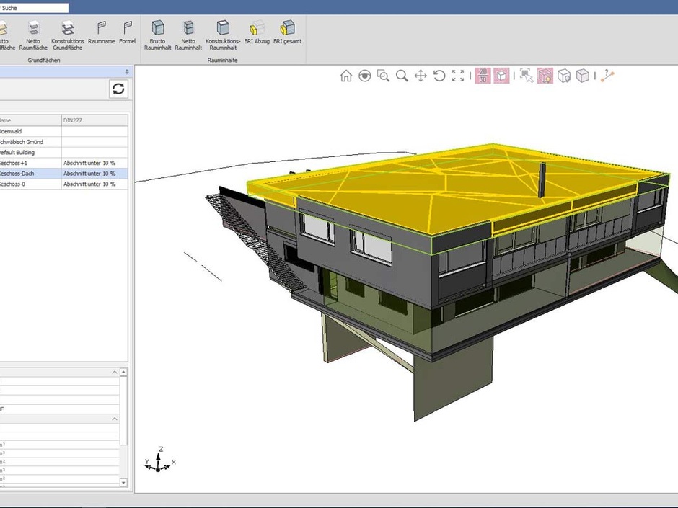Collapse the upper properties section chevron

[115, 373]
